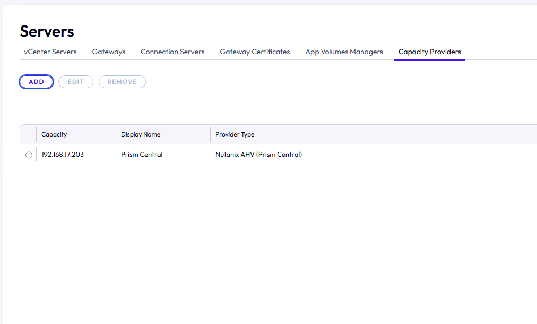Go to the Connection Servers tab
The width and height of the screenshot is (537, 324).
172,52
